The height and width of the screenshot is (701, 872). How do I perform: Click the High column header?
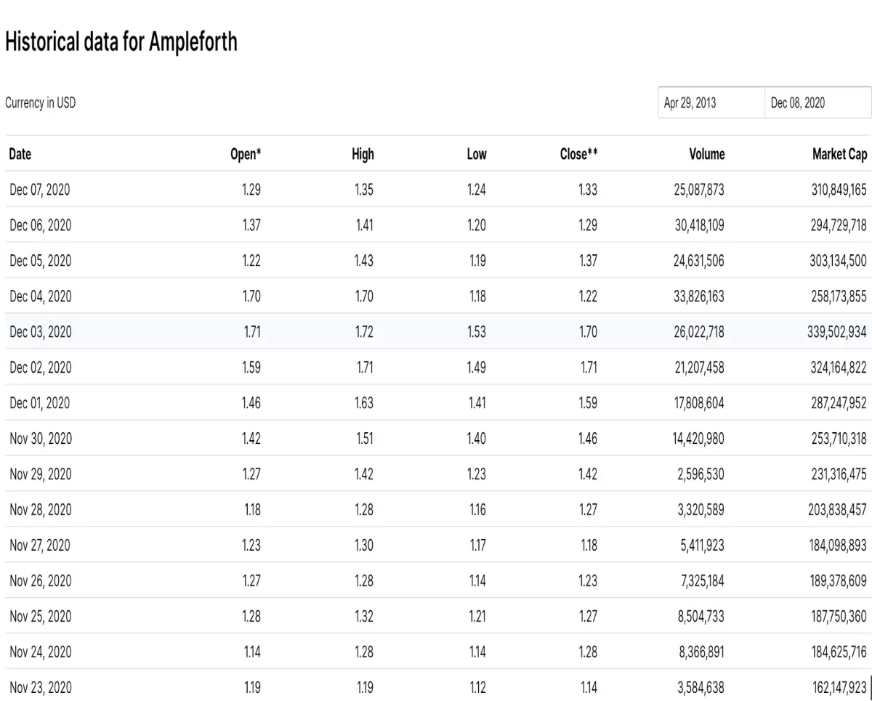(x=363, y=154)
